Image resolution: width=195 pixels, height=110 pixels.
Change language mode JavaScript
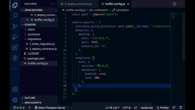click(x=147, y=108)
